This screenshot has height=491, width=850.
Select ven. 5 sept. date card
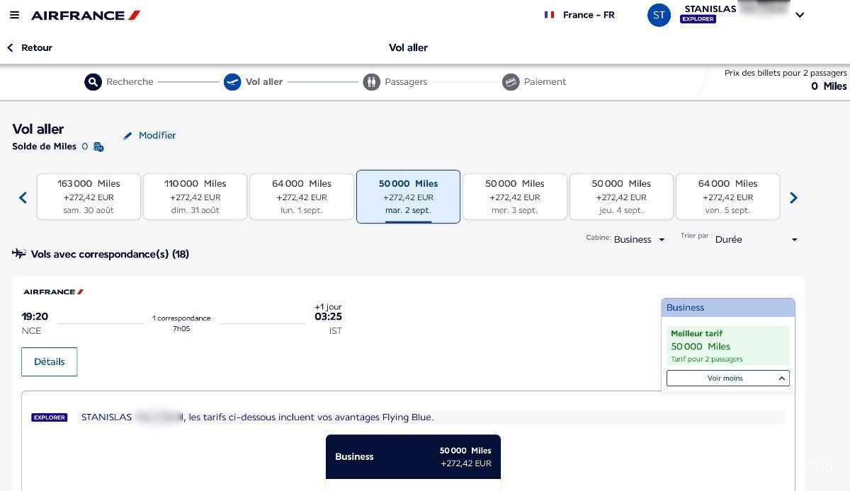[x=727, y=197]
